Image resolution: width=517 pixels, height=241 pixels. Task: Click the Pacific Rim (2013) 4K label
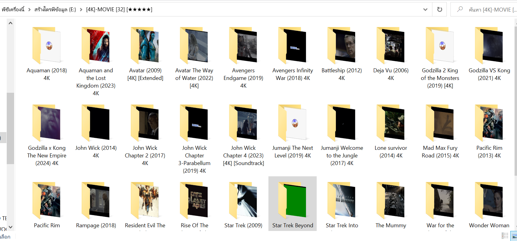[x=489, y=152]
